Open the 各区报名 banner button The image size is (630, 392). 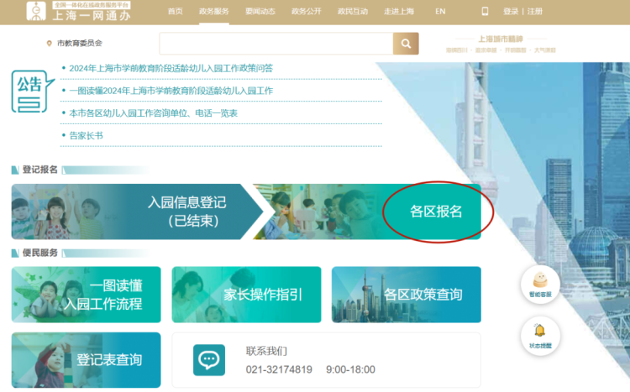tap(436, 212)
